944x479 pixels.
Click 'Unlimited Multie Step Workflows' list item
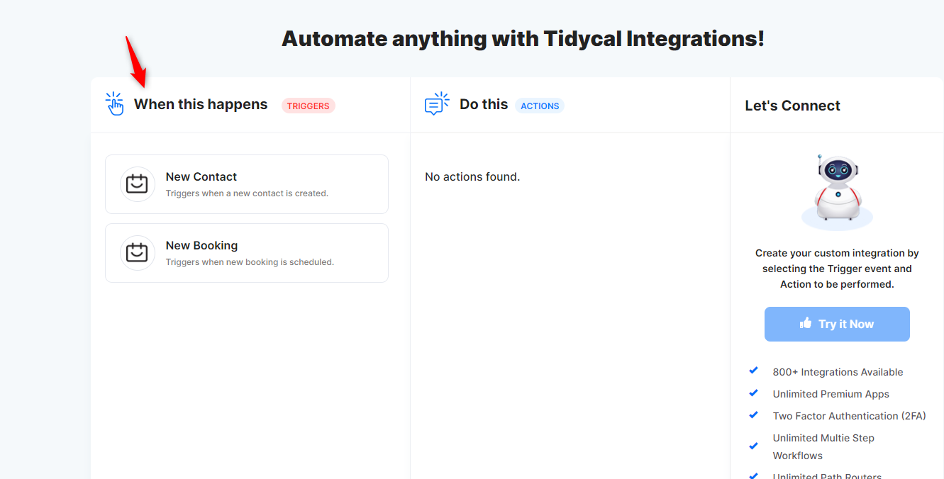[x=823, y=446]
